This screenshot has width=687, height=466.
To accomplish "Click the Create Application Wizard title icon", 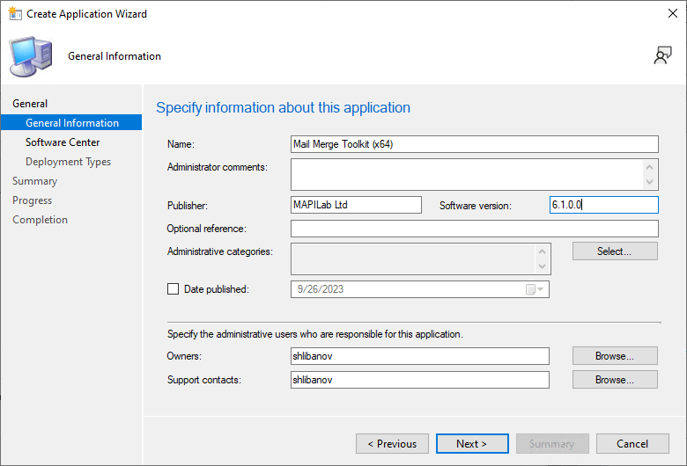I will 15,13.
